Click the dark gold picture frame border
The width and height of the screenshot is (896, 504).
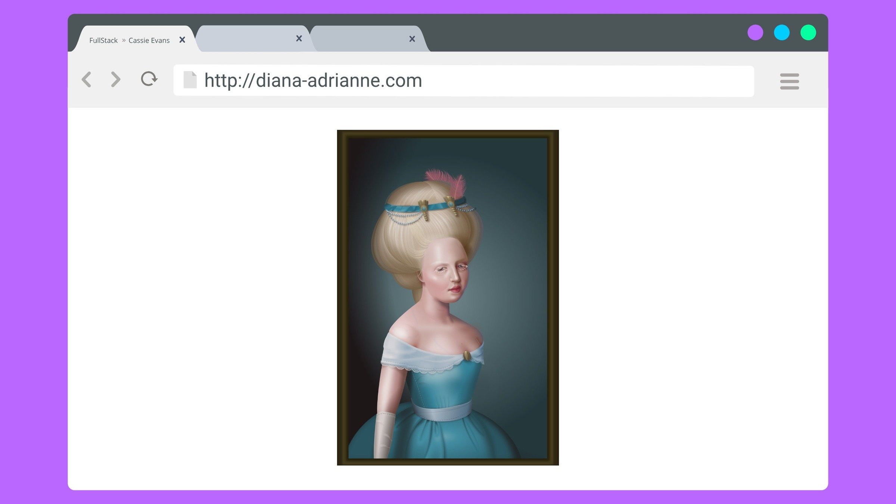click(x=342, y=299)
